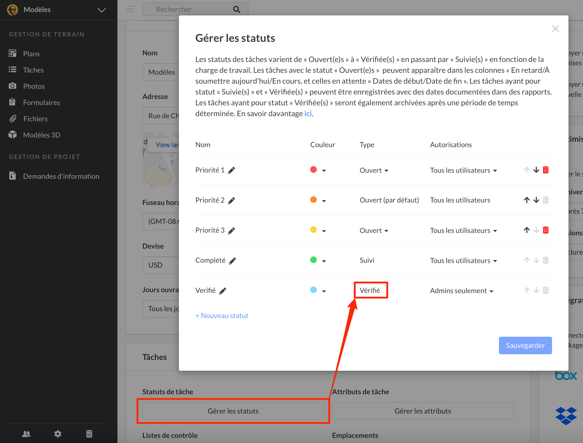Open the settings gear in sidebar footer
The height and width of the screenshot is (443, 583).
tap(58, 434)
